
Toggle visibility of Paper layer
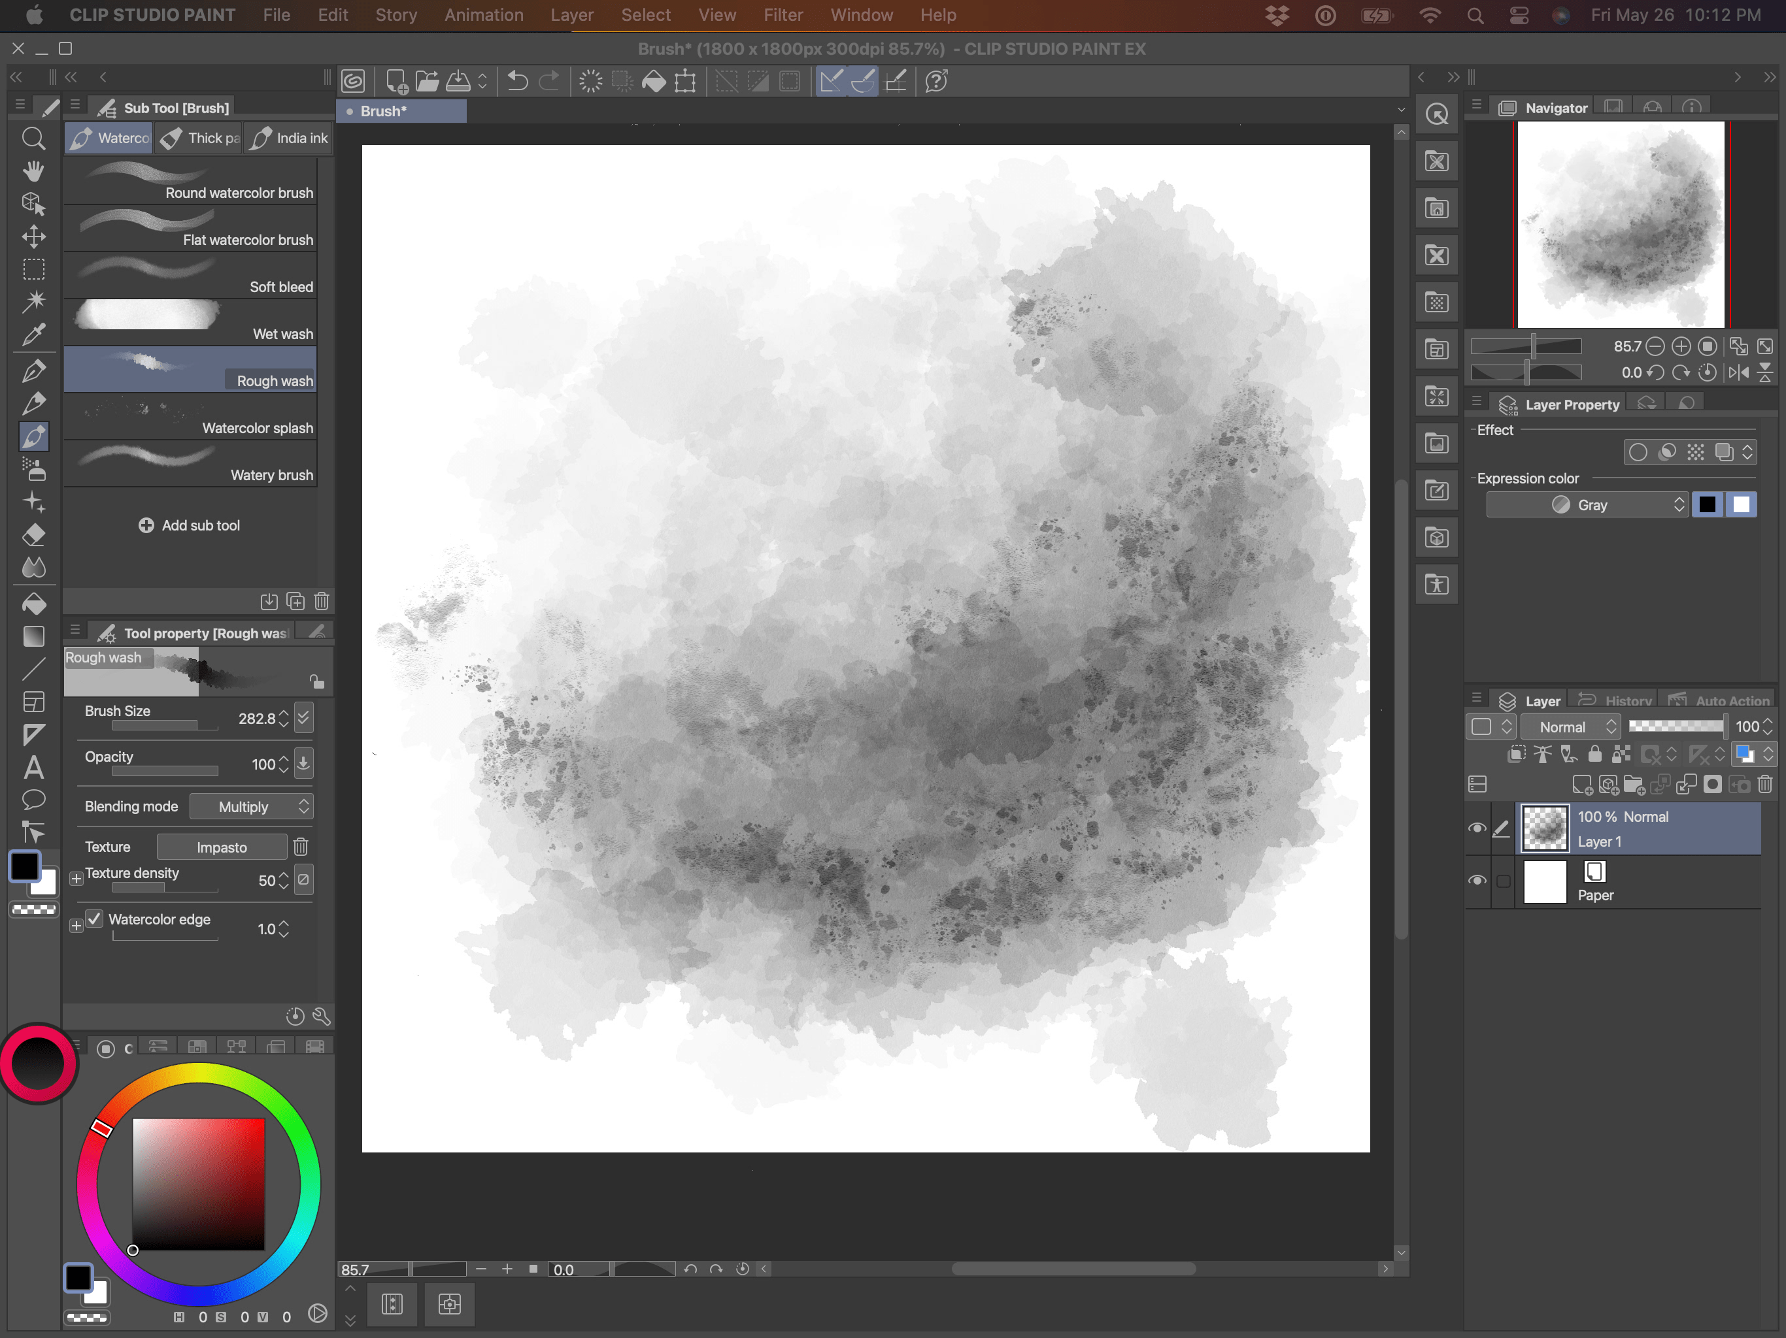coord(1477,881)
